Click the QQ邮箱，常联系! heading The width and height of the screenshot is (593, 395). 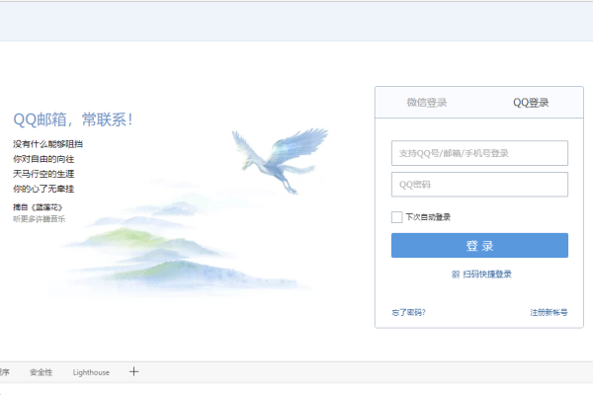point(72,119)
